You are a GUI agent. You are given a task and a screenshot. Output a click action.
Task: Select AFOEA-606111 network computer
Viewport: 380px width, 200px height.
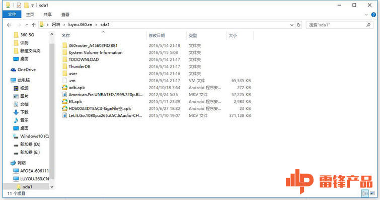coord(31,171)
